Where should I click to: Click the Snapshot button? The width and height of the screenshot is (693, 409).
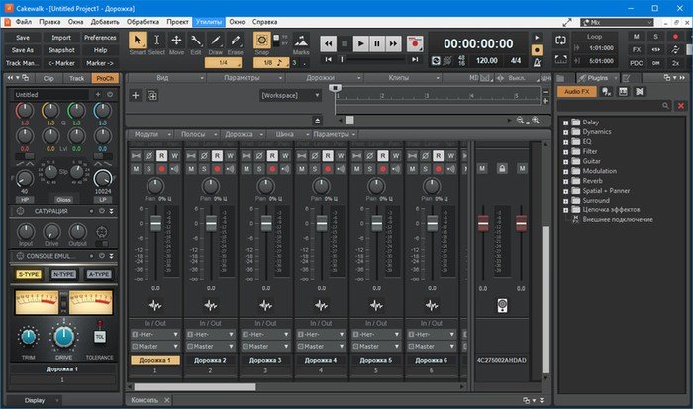pyautogui.click(x=61, y=50)
